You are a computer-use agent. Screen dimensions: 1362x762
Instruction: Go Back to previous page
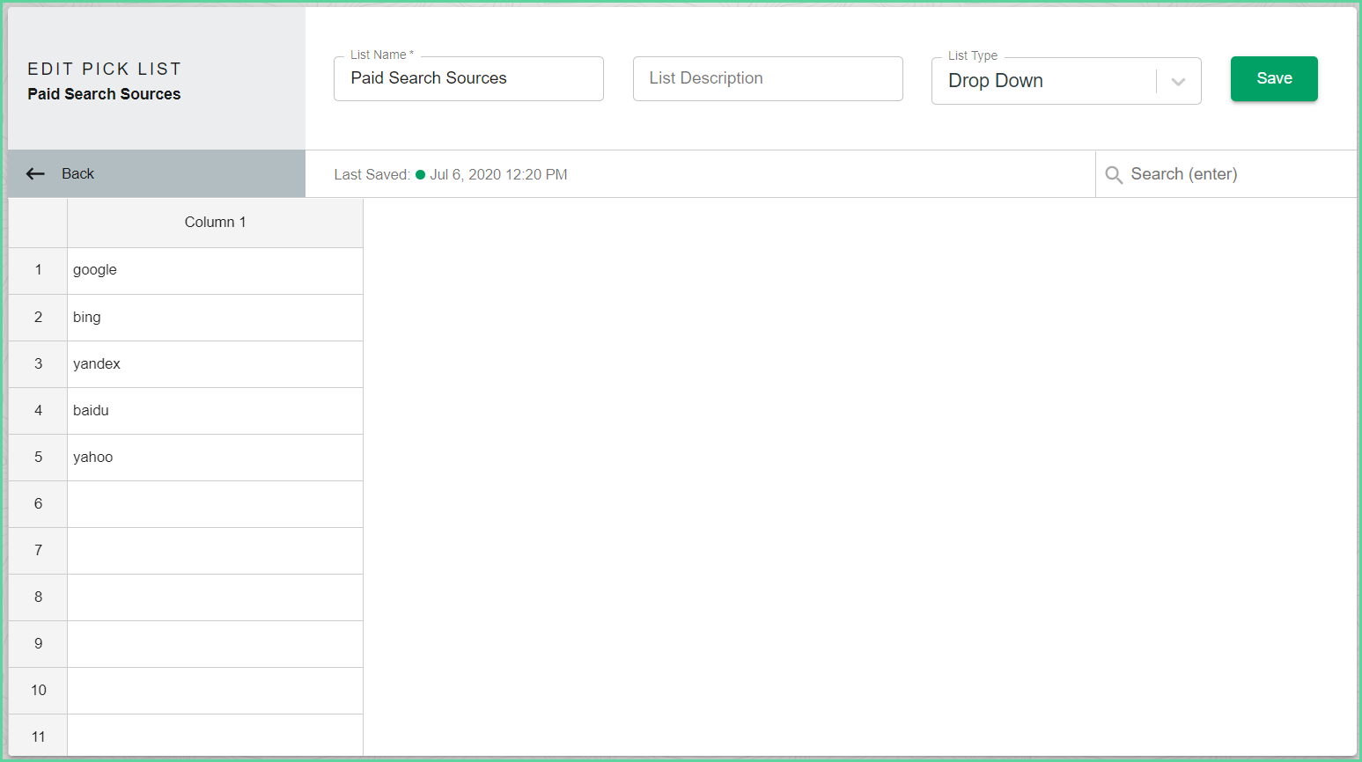[x=157, y=173]
